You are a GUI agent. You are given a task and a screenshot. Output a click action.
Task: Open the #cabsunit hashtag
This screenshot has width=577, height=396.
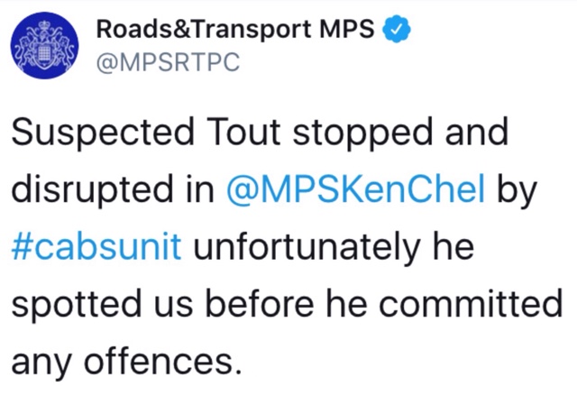pyautogui.click(x=96, y=246)
